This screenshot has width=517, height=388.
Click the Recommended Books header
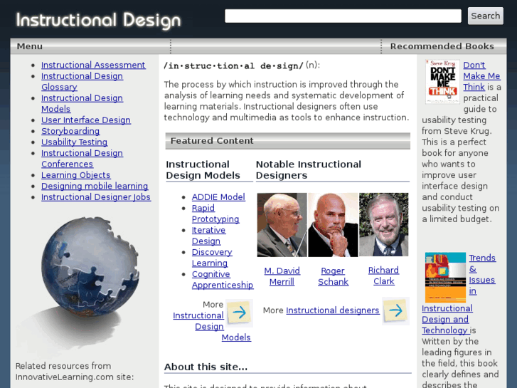[442, 46]
